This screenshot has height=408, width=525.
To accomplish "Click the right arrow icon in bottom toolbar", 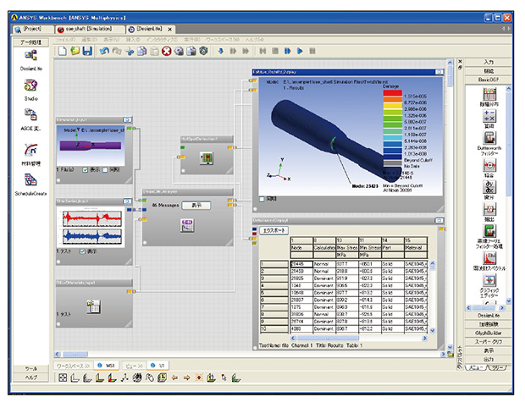I will coord(187,378).
